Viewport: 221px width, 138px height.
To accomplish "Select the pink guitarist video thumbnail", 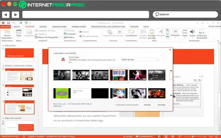I will [138, 75].
